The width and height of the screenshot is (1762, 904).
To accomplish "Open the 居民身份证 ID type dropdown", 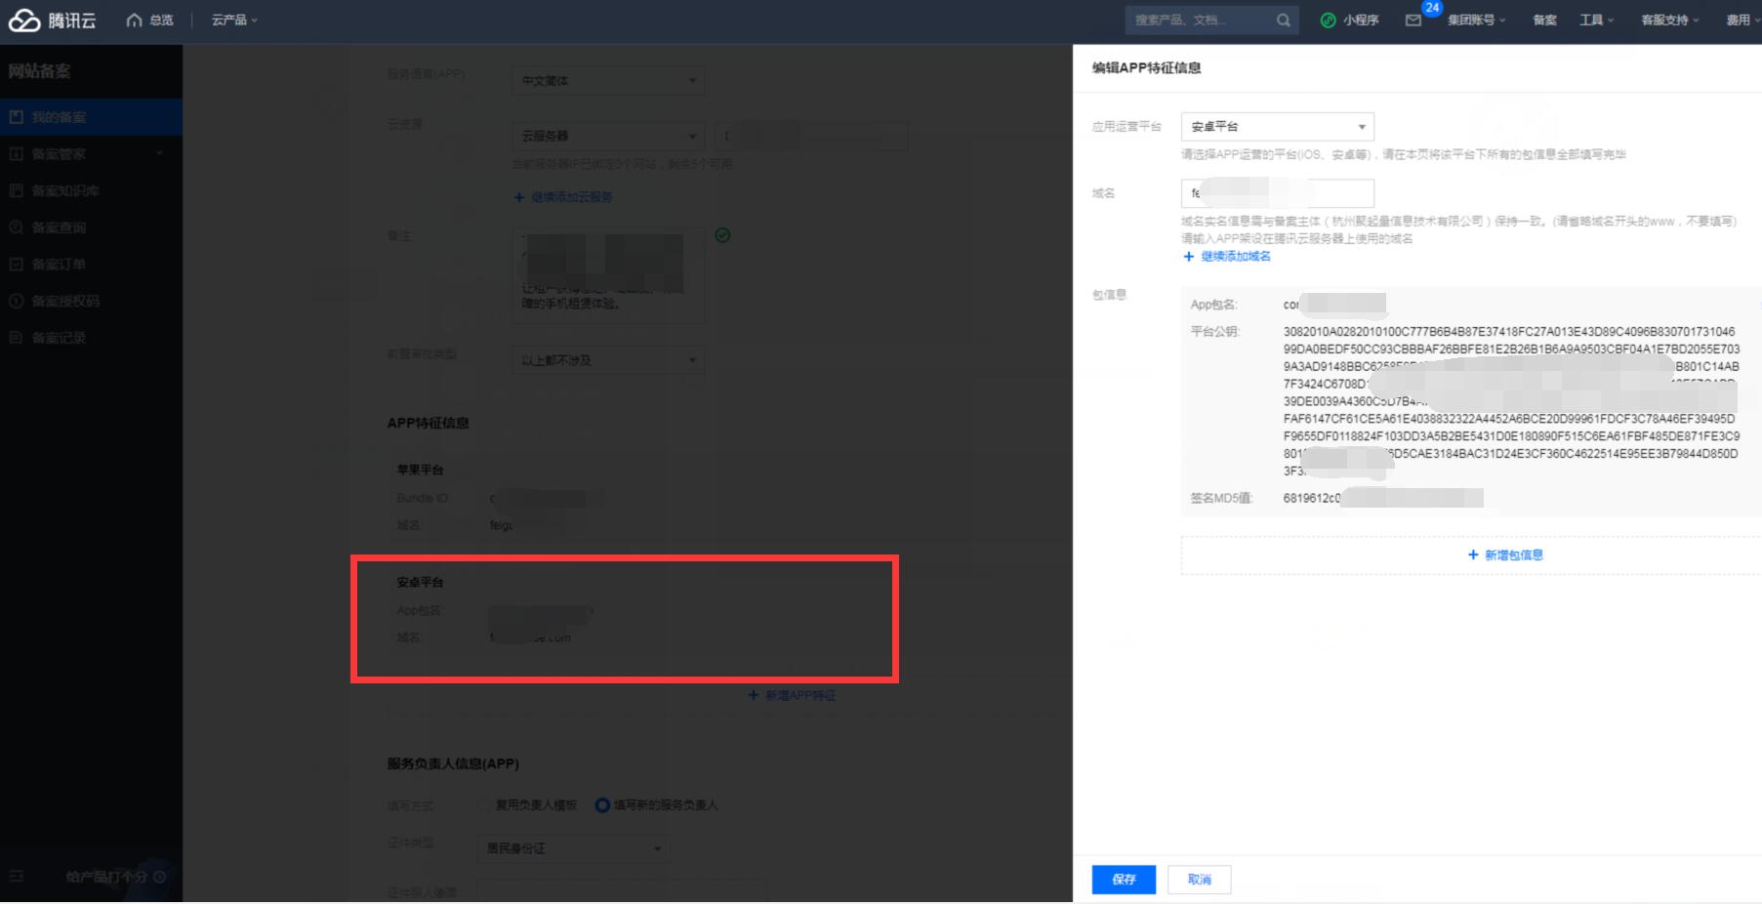I will [574, 848].
